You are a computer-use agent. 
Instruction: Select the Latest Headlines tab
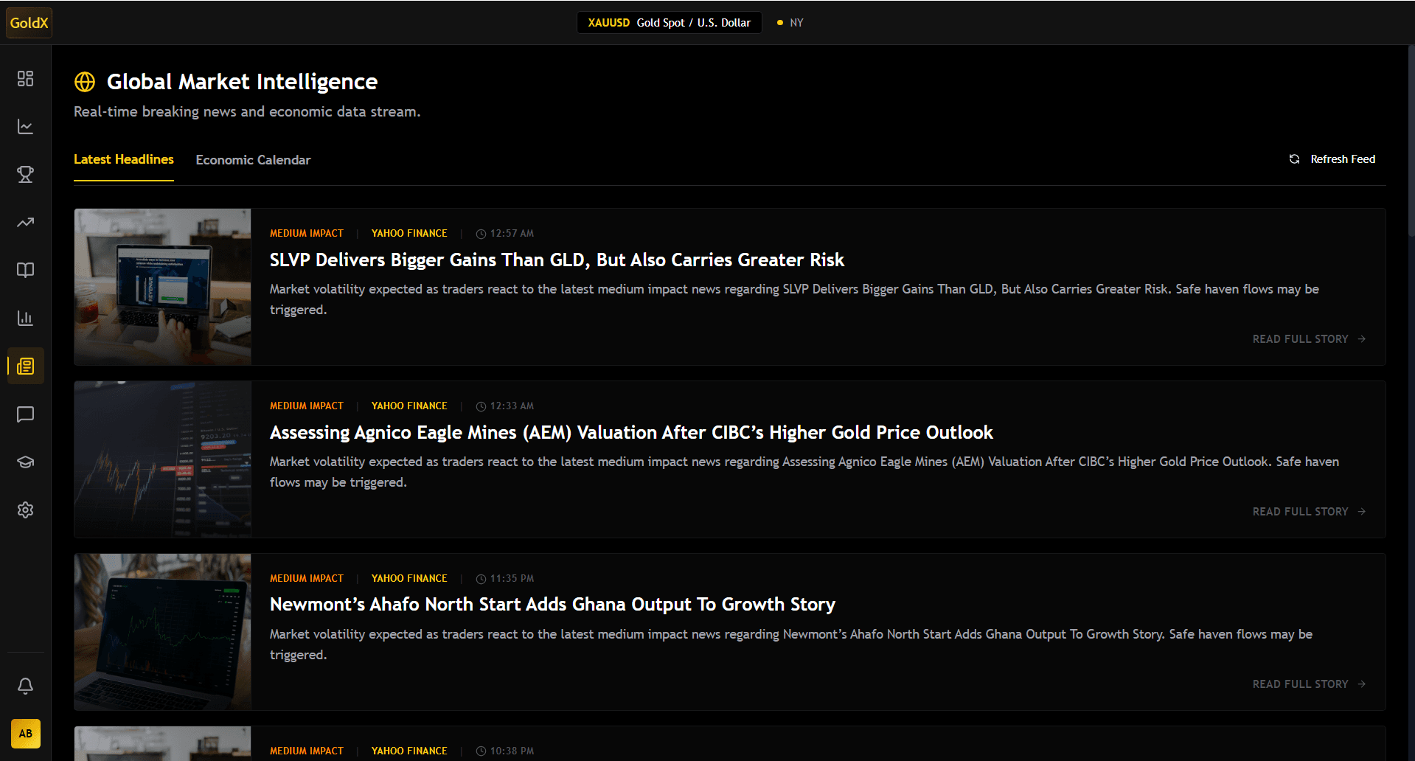[x=123, y=159]
